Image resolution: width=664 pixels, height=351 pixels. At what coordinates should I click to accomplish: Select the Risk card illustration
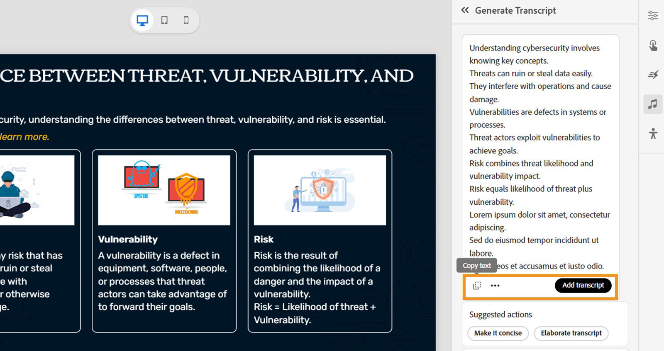point(320,190)
